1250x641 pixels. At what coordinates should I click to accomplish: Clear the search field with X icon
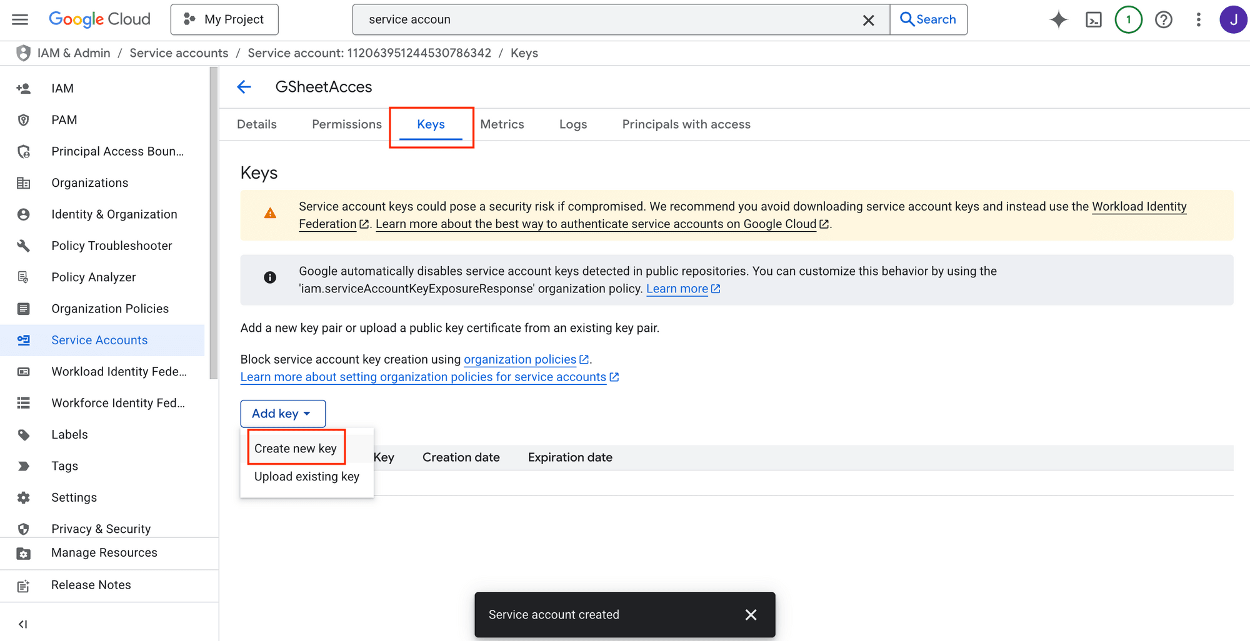(x=868, y=20)
